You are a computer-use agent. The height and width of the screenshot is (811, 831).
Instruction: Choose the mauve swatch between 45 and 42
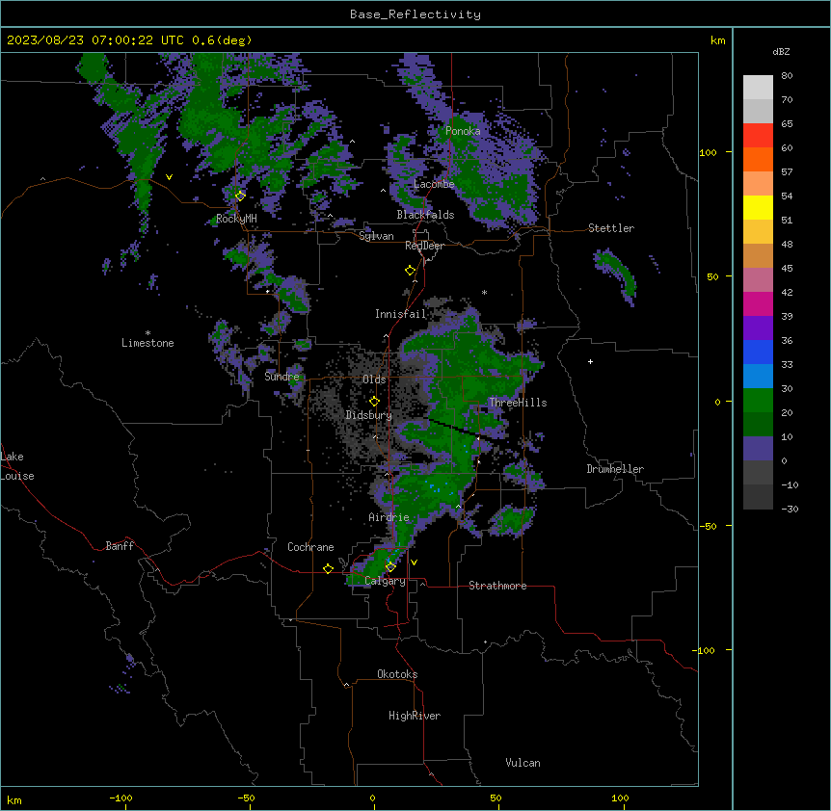click(758, 280)
